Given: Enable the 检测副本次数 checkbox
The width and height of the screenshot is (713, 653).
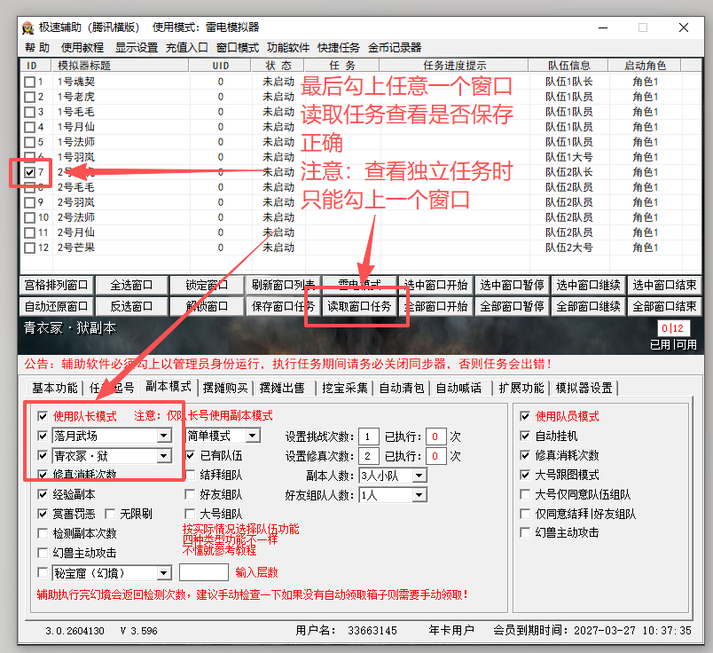Looking at the screenshot, I should pyautogui.click(x=43, y=533).
